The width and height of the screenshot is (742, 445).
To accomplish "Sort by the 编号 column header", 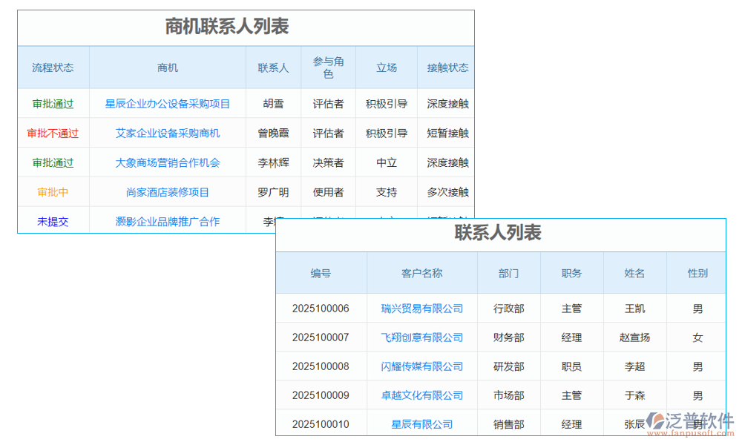I will pos(321,272).
